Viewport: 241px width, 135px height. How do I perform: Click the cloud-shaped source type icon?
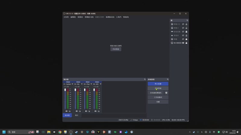[x=172, y=35]
